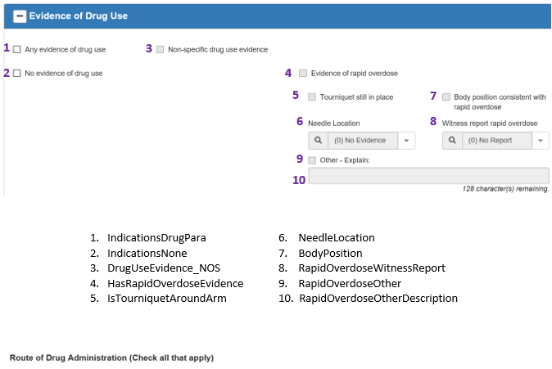Click the "Evidence of rapid overdose" label
This screenshot has height=369, width=552.
(355, 73)
